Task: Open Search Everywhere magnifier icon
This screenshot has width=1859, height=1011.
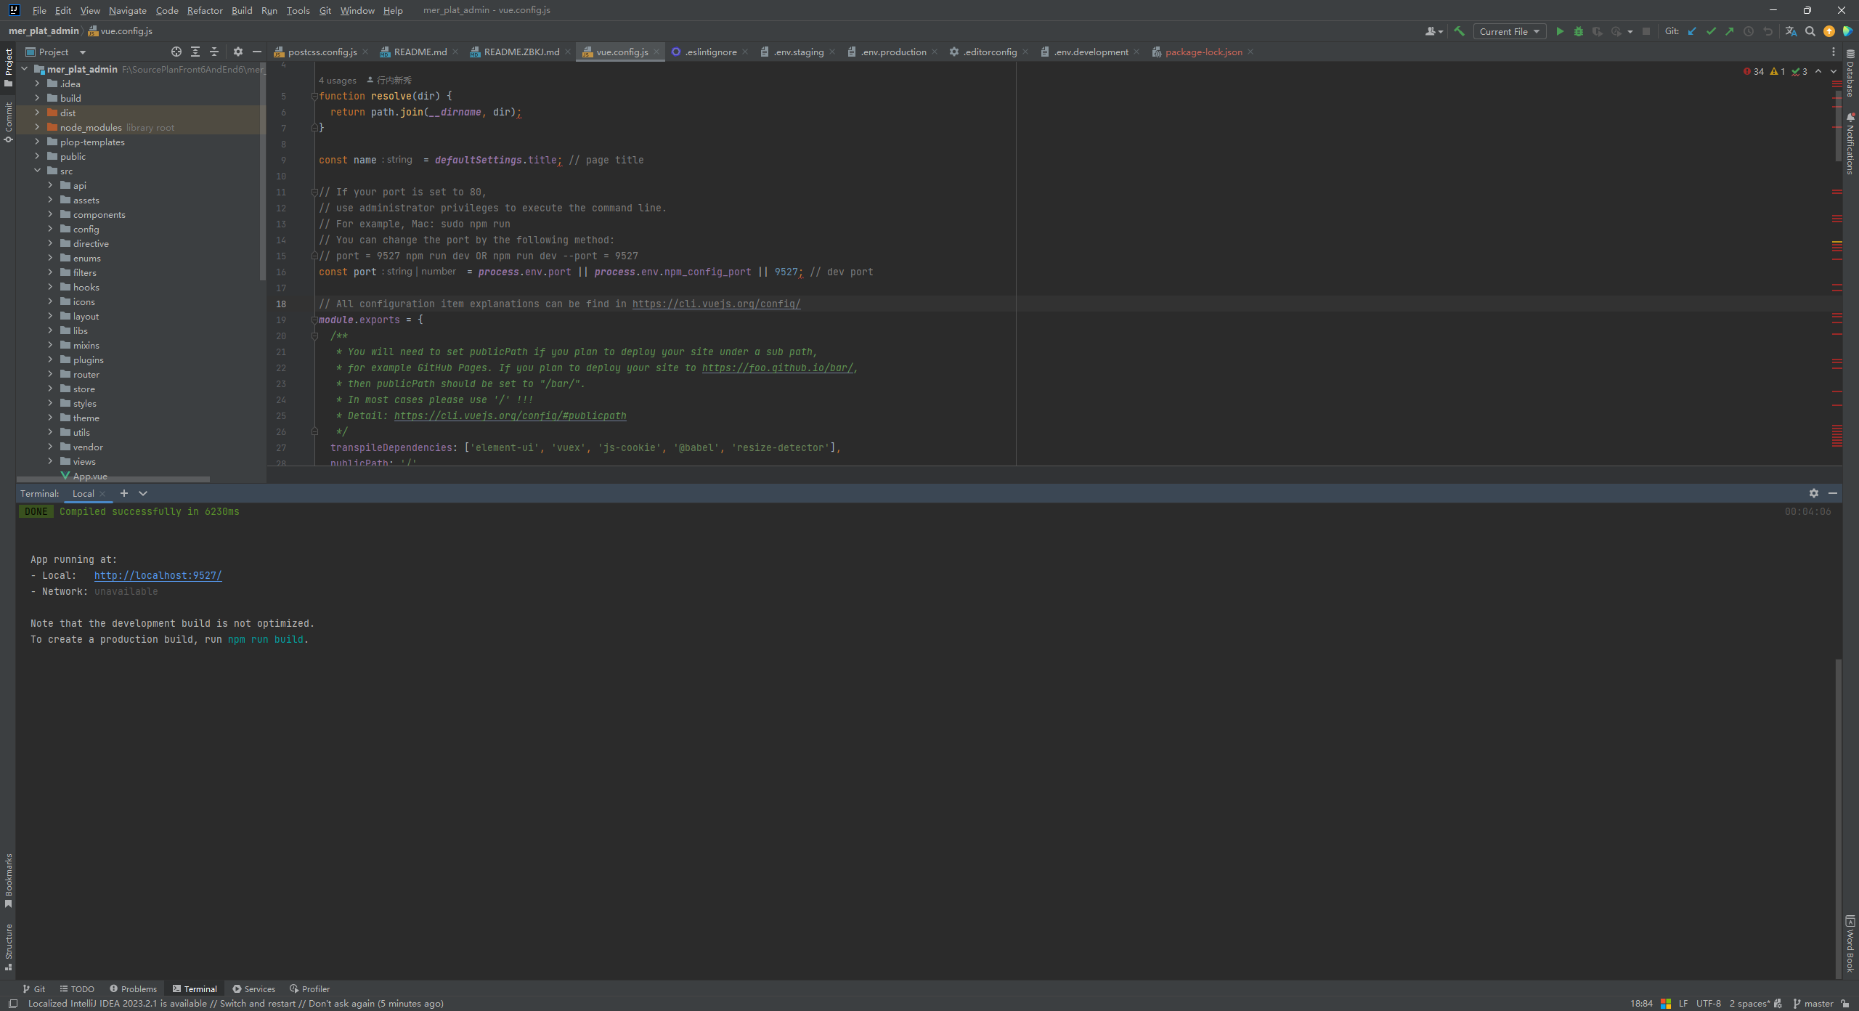Action: click(1810, 31)
